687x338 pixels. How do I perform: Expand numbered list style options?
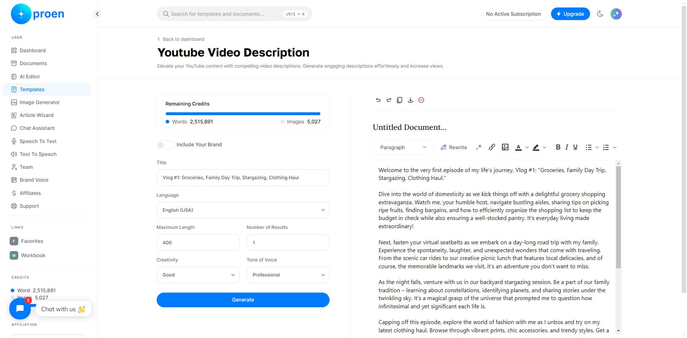tap(615, 147)
